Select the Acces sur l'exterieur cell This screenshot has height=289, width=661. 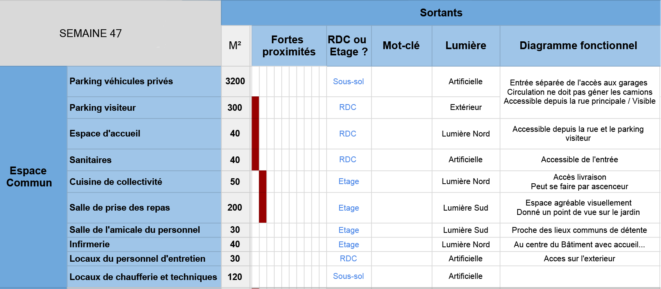pyautogui.click(x=579, y=259)
